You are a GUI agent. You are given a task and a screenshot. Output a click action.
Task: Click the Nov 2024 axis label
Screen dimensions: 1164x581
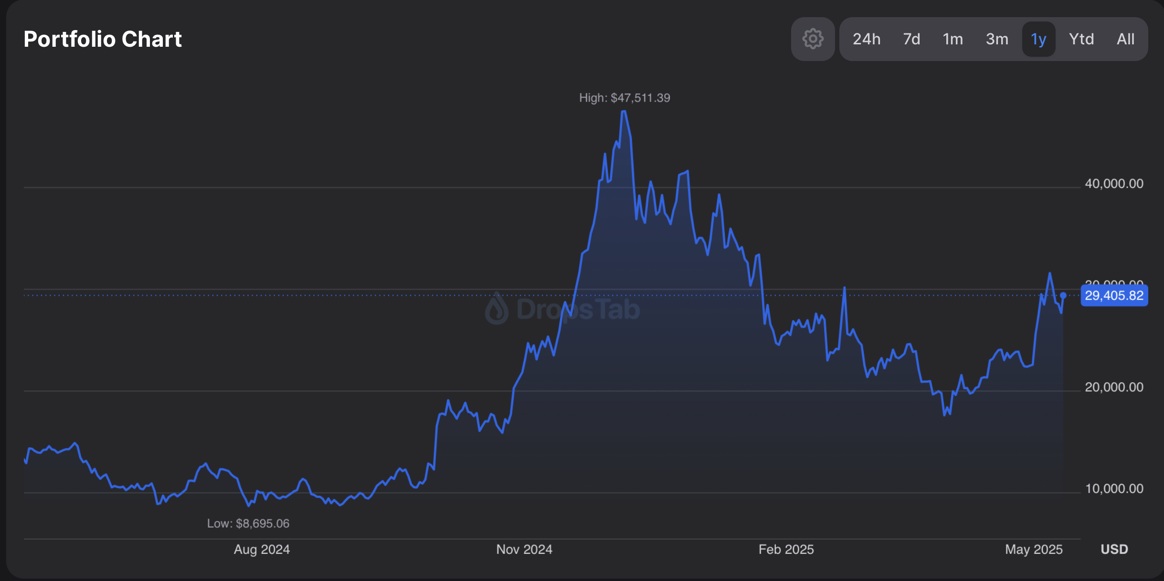tap(524, 550)
